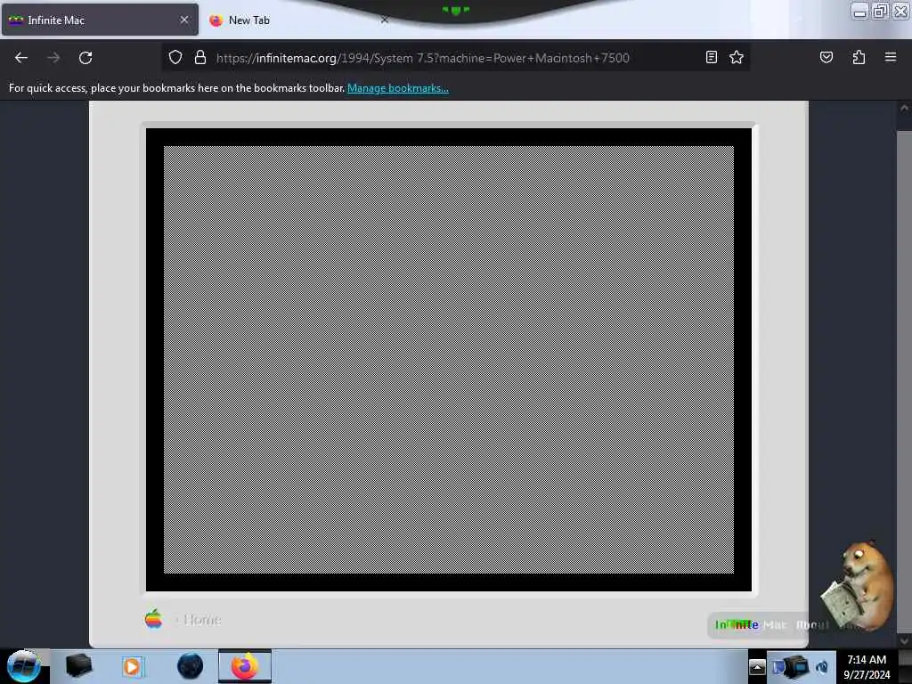
Task: Open the black box taskbar icon
Action: (x=78, y=666)
